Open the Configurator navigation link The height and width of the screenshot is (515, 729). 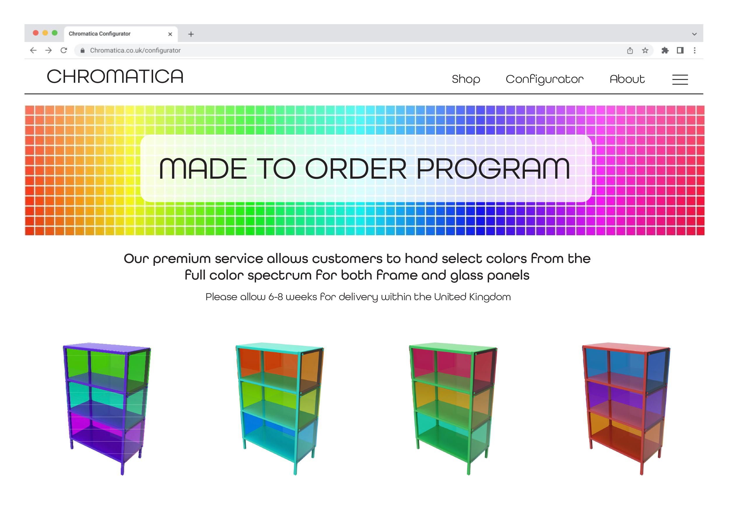coord(544,79)
